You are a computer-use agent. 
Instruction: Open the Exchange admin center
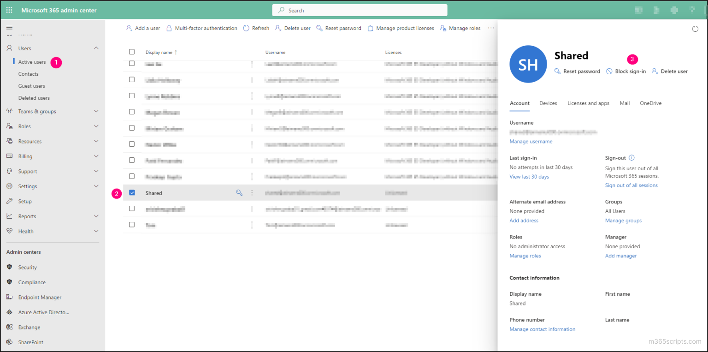click(x=29, y=327)
